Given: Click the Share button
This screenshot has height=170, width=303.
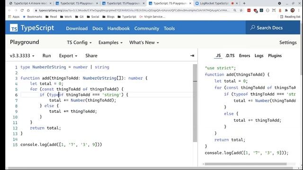Looking at the screenshot, I should point(91,56).
